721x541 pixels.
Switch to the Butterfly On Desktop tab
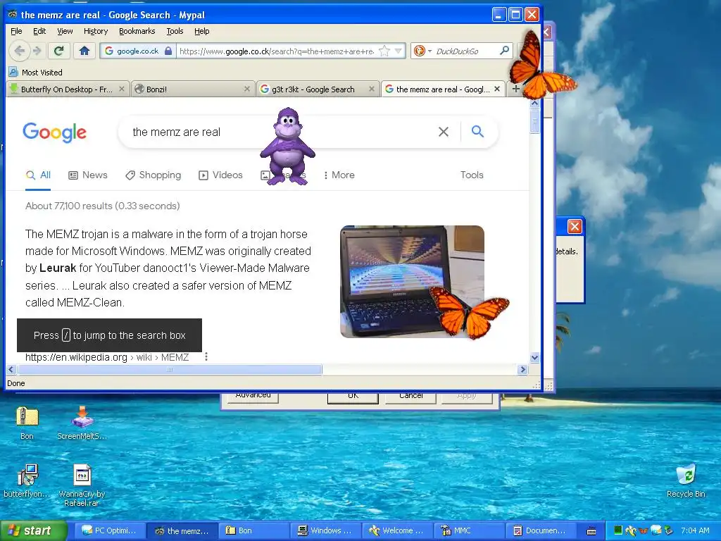[67, 89]
